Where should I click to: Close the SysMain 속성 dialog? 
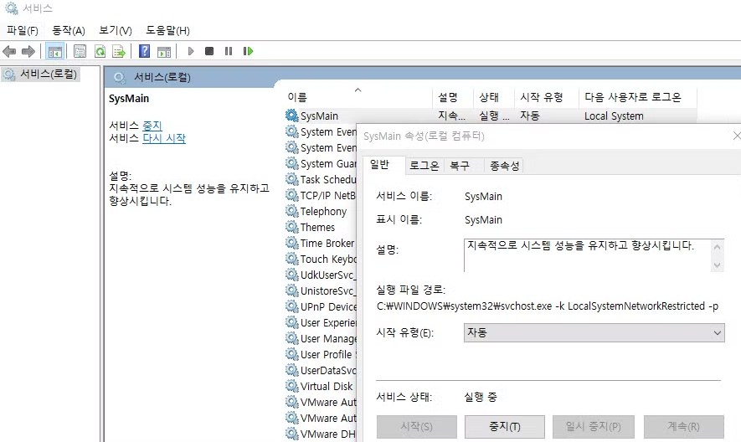(x=736, y=136)
